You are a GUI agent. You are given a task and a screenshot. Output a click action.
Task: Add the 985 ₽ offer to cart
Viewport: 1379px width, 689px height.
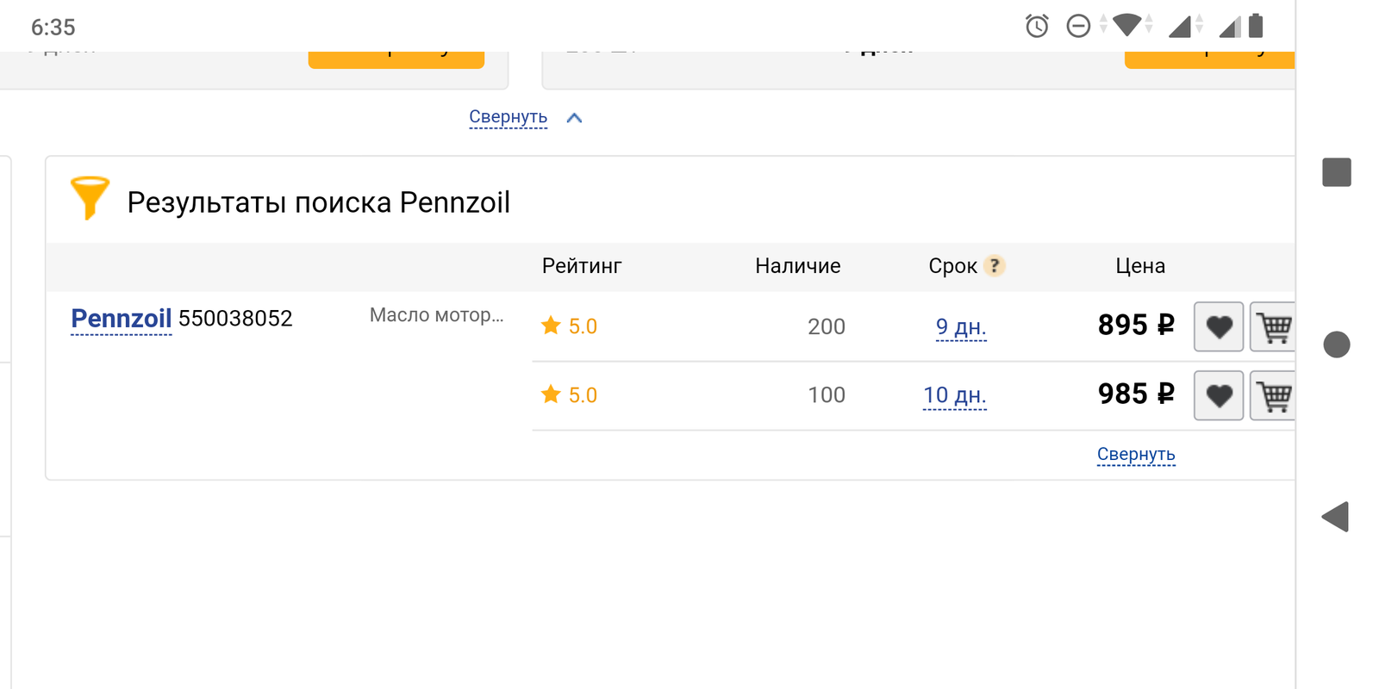(x=1273, y=395)
